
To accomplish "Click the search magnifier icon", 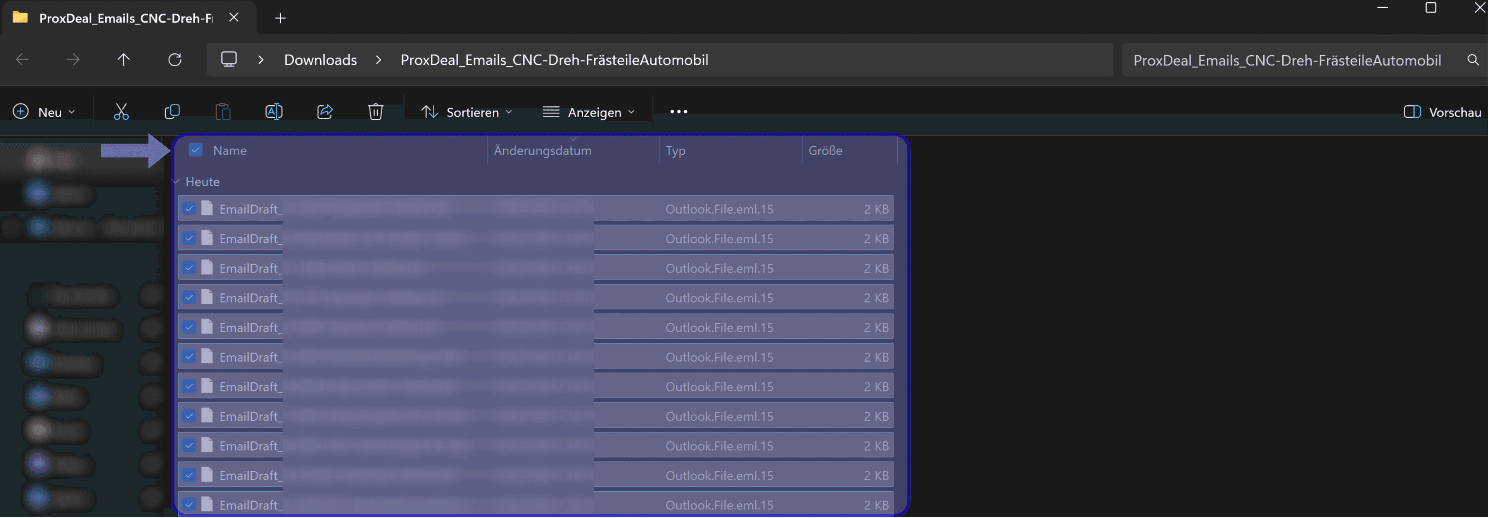I will point(1473,60).
